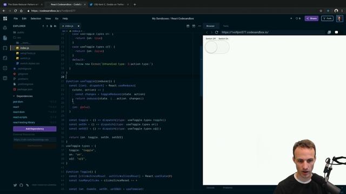
Task: Open the File menu
Action: pyautogui.click(x=16, y=18)
